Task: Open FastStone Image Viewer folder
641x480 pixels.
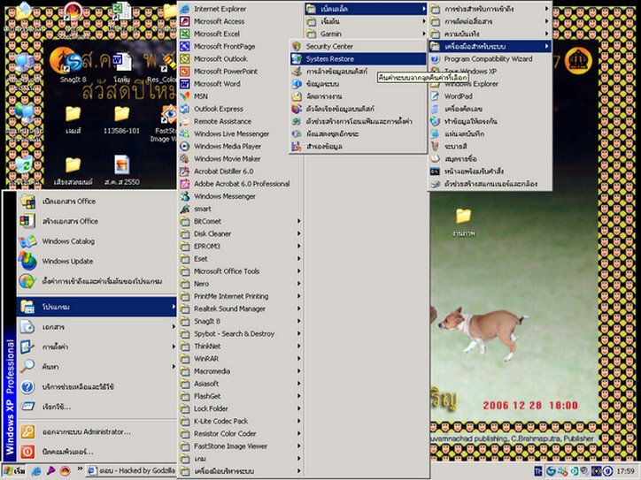Action: click(240, 446)
